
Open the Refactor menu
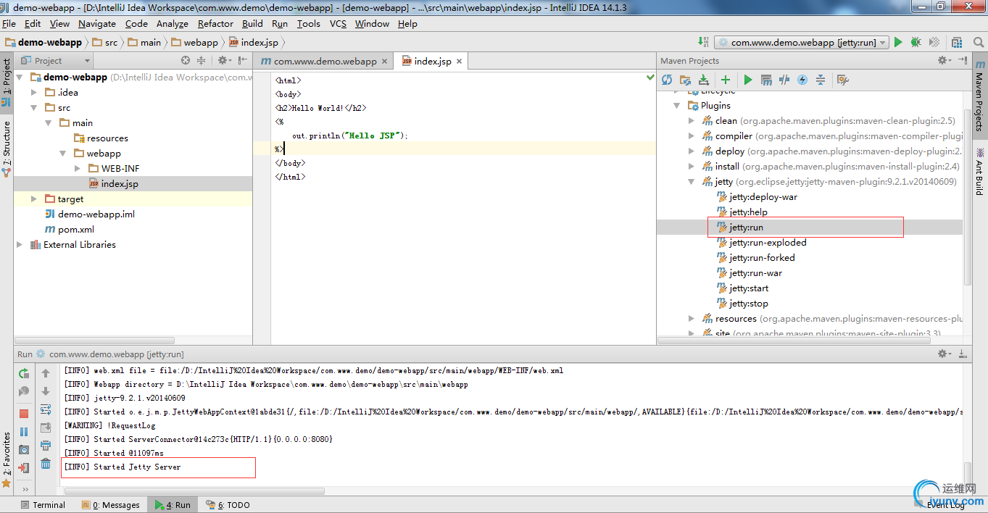tap(215, 23)
